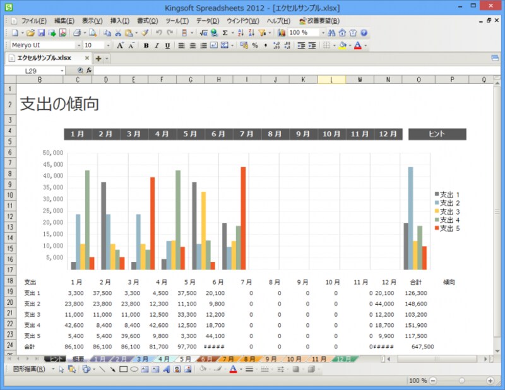
Task: Expand the zoom level dropdown
Action: coord(322,33)
